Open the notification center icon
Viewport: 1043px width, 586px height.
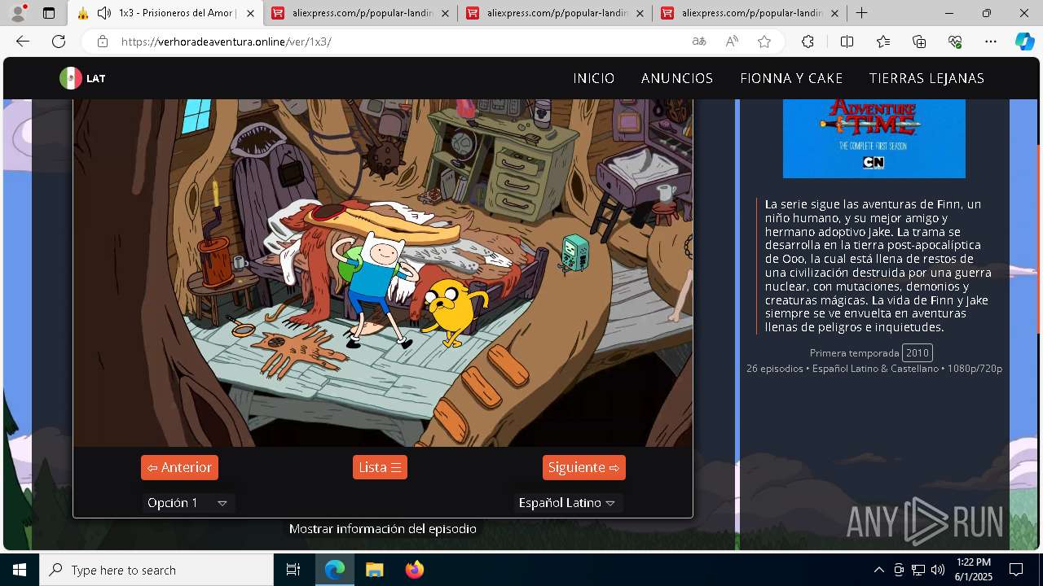point(1016,570)
